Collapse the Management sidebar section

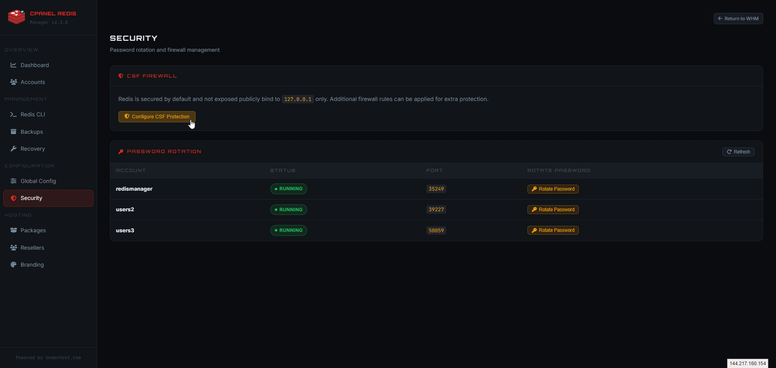[x=25, y=99]
